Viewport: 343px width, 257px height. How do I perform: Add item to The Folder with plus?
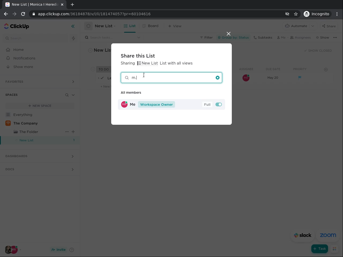73,132
